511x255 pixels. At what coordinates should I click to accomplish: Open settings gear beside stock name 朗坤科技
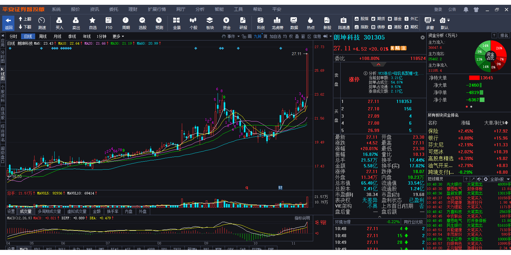pyautogui.click(x=422, y=38)
